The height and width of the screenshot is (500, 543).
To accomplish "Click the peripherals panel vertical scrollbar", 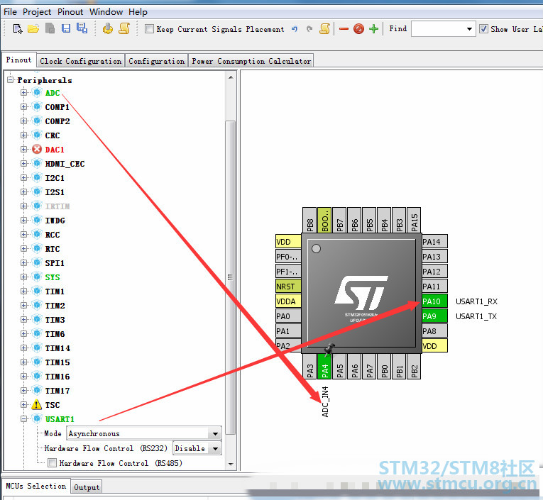I will tap(230, 277).
